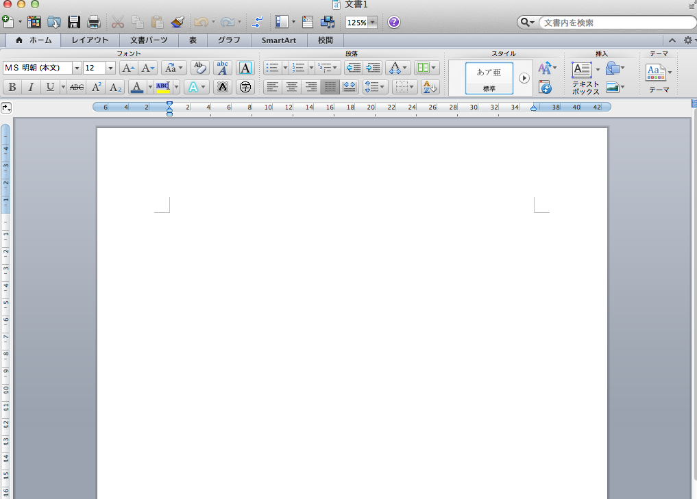Image resolution: width=697 pixels, height=499 pixels.
Task: Select the 標準 style thumbnail
Action: coord(489,77)
